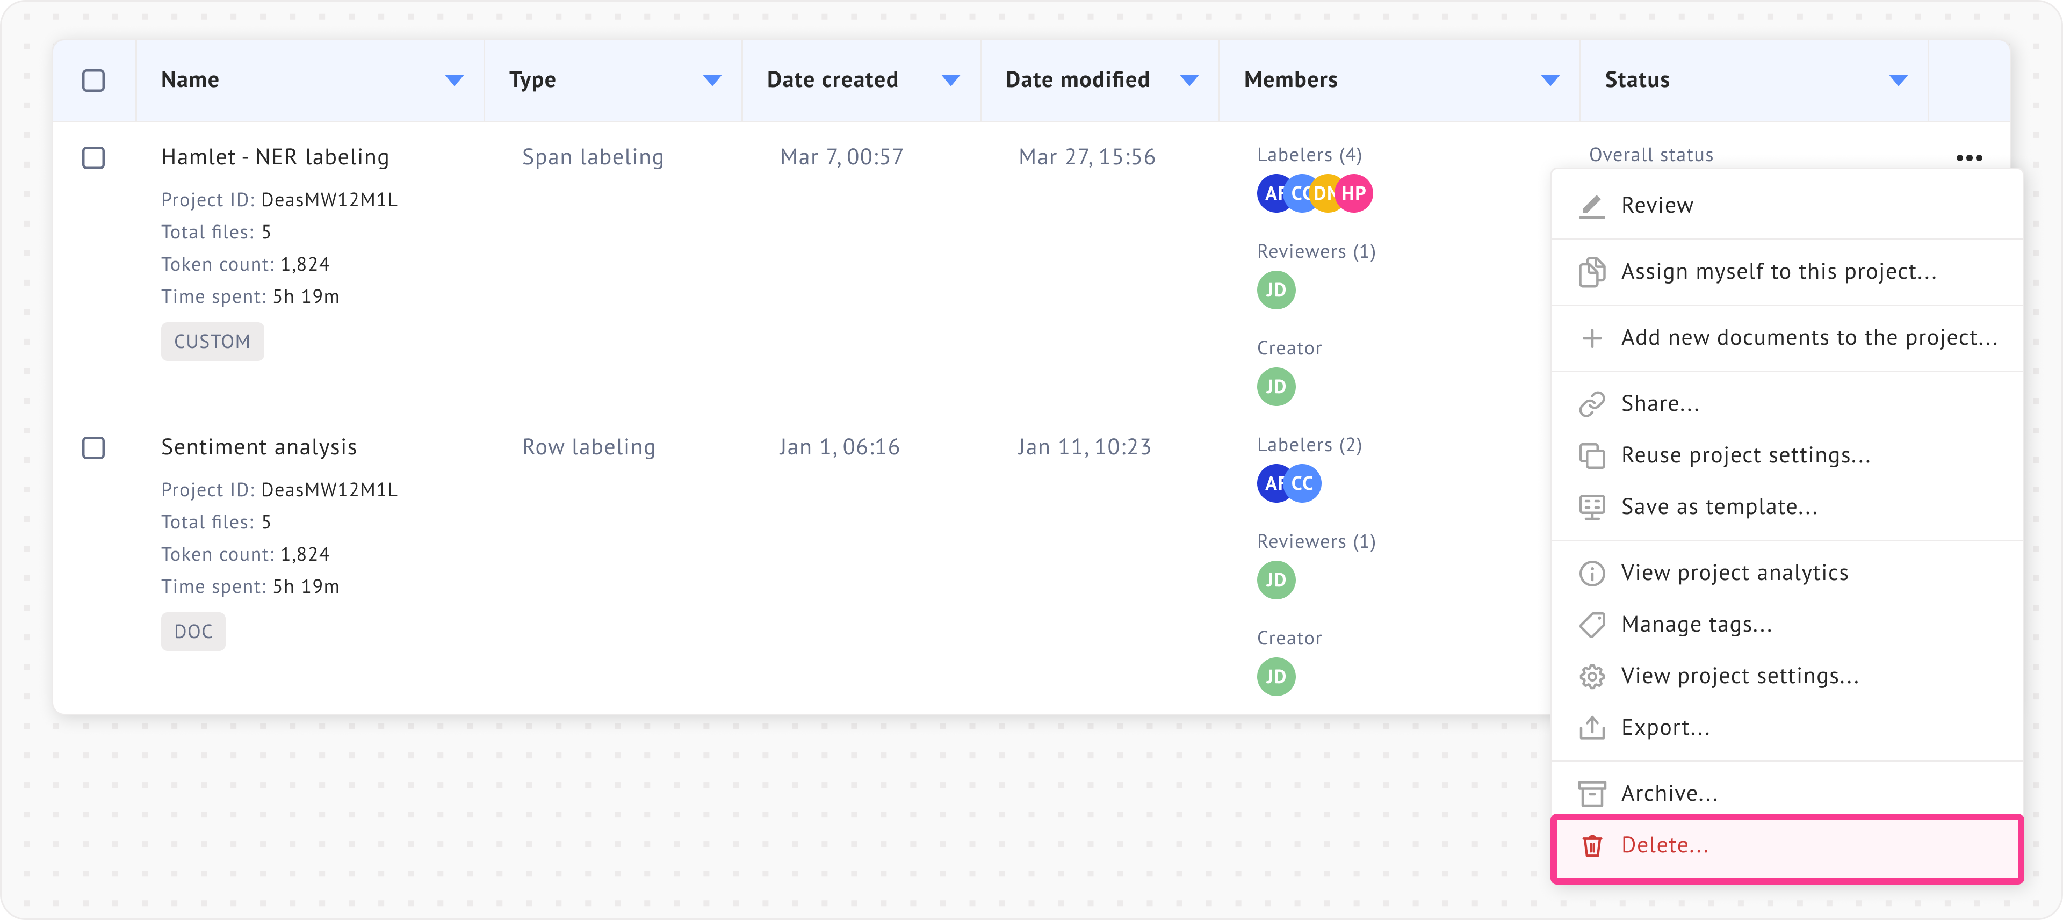This screenshot has height=920, width=2063.
Task: Click the CUSTOM tag badge
Action: click(x=212, y=342)
